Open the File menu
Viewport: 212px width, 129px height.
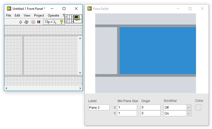coord(9,15)
